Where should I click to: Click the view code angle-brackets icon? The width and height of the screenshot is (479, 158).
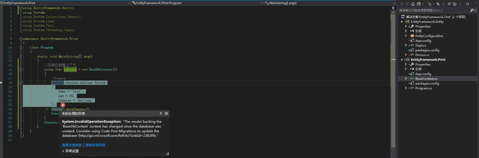tap(468, 4)
